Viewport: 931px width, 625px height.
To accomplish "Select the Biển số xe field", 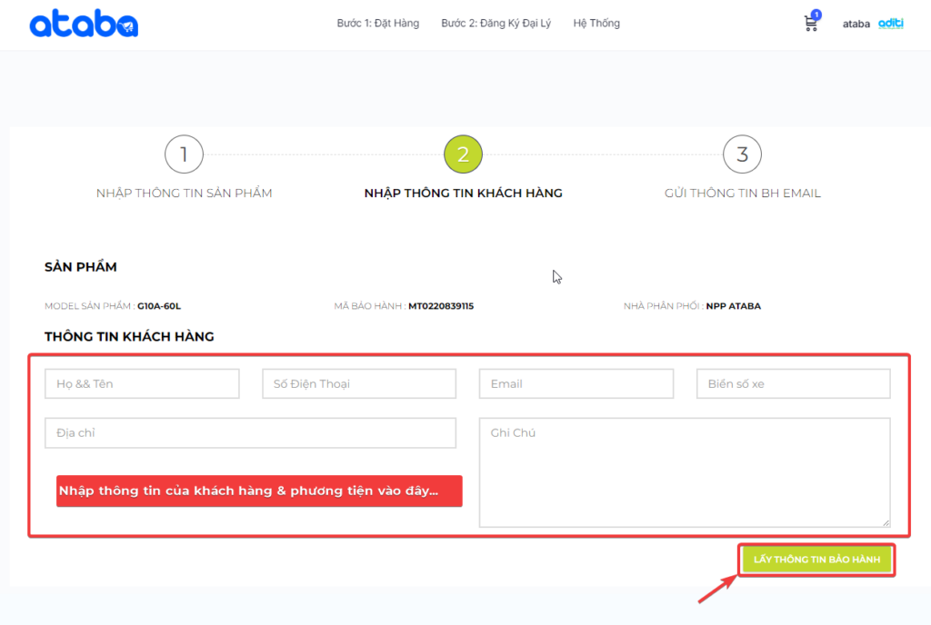I will 793,383.
